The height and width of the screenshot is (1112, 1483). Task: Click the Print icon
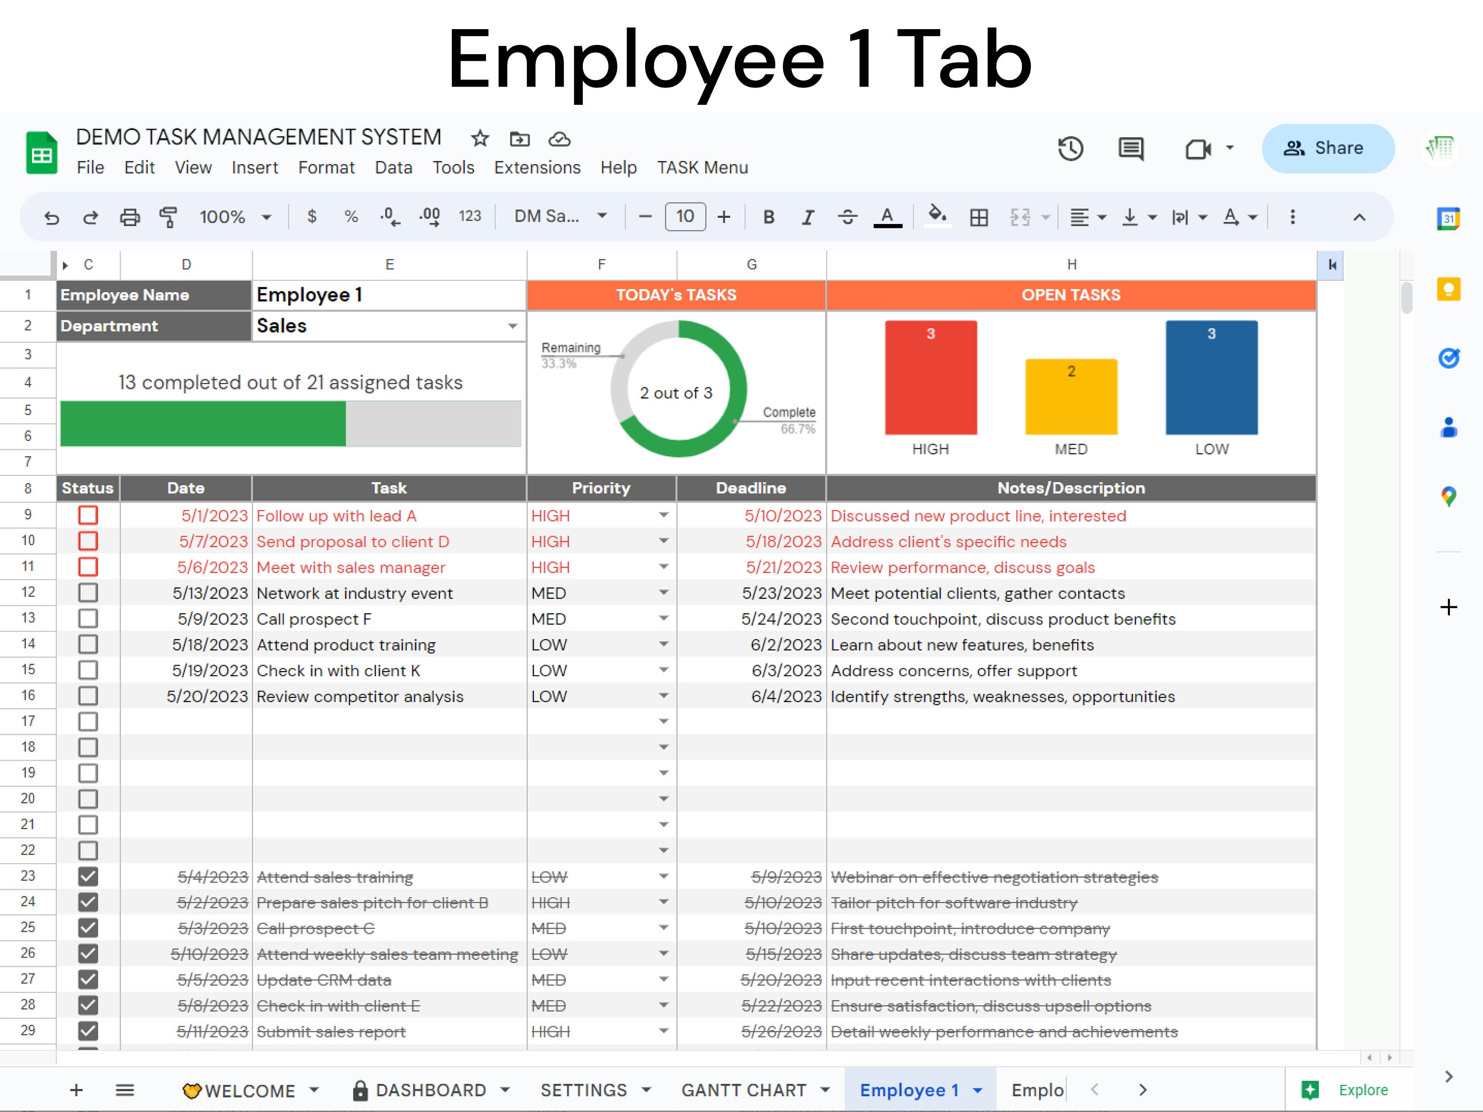130,217
